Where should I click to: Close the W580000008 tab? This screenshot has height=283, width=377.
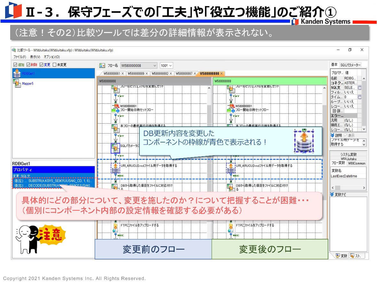pos(222,74)
